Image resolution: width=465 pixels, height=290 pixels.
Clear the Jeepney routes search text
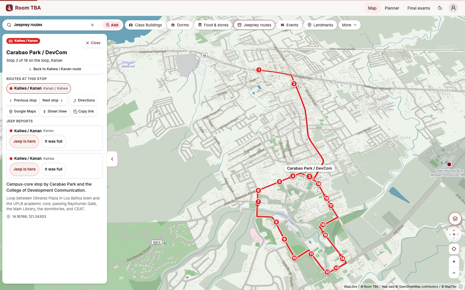click(x=92, y=25)
